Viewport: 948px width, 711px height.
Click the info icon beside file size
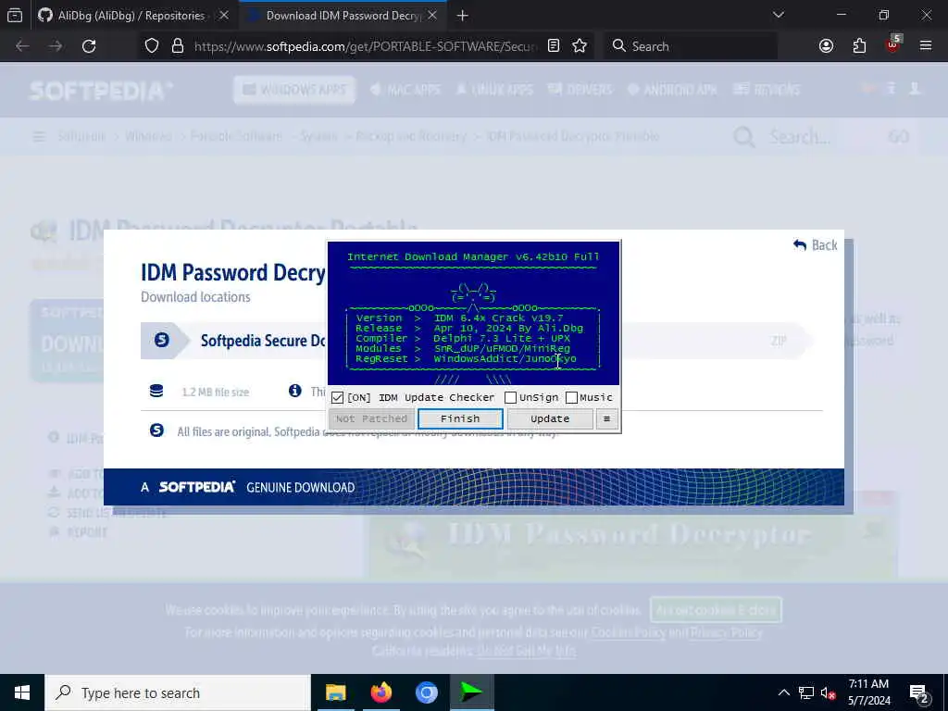[x=295, y=391]
